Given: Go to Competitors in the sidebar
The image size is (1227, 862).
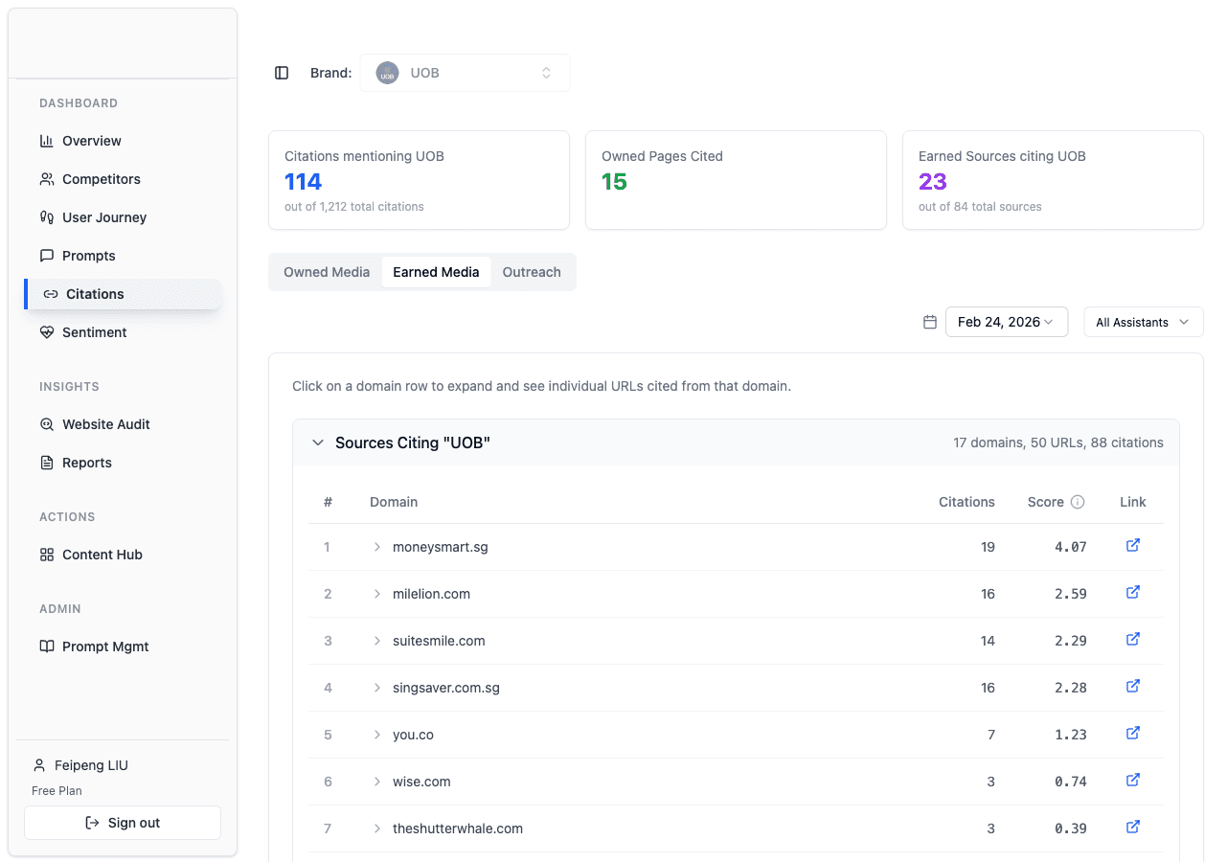Looking at the screenshot, I should (101, 179).
